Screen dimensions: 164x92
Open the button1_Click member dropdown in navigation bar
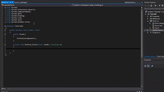(x=142, y=5)
